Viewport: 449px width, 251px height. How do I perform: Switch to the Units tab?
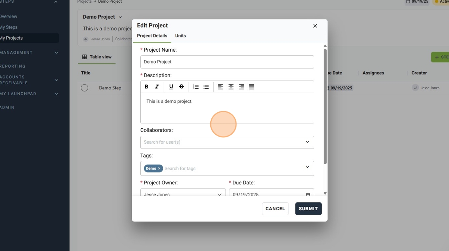[x=180, y=36]
